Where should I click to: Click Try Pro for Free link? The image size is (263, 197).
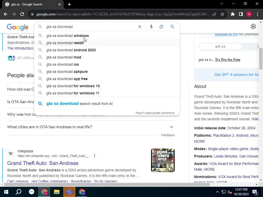tap(228, 60)
